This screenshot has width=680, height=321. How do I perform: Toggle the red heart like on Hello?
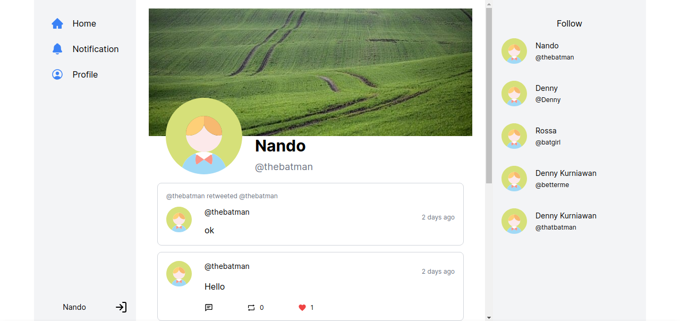coord(302,308)
